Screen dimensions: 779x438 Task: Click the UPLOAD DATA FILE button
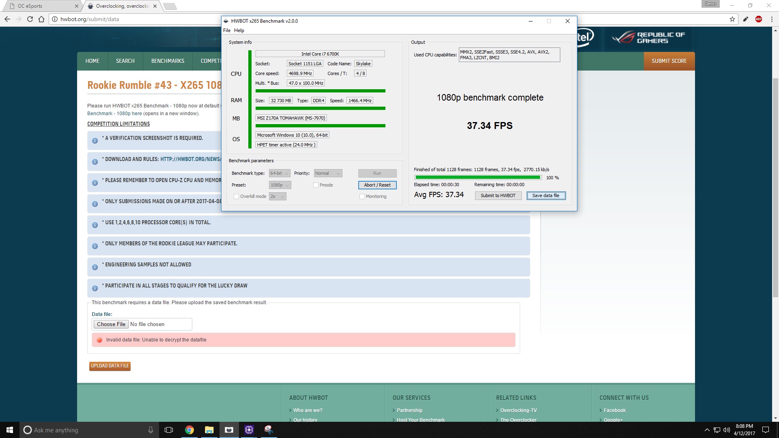(110, 366)
